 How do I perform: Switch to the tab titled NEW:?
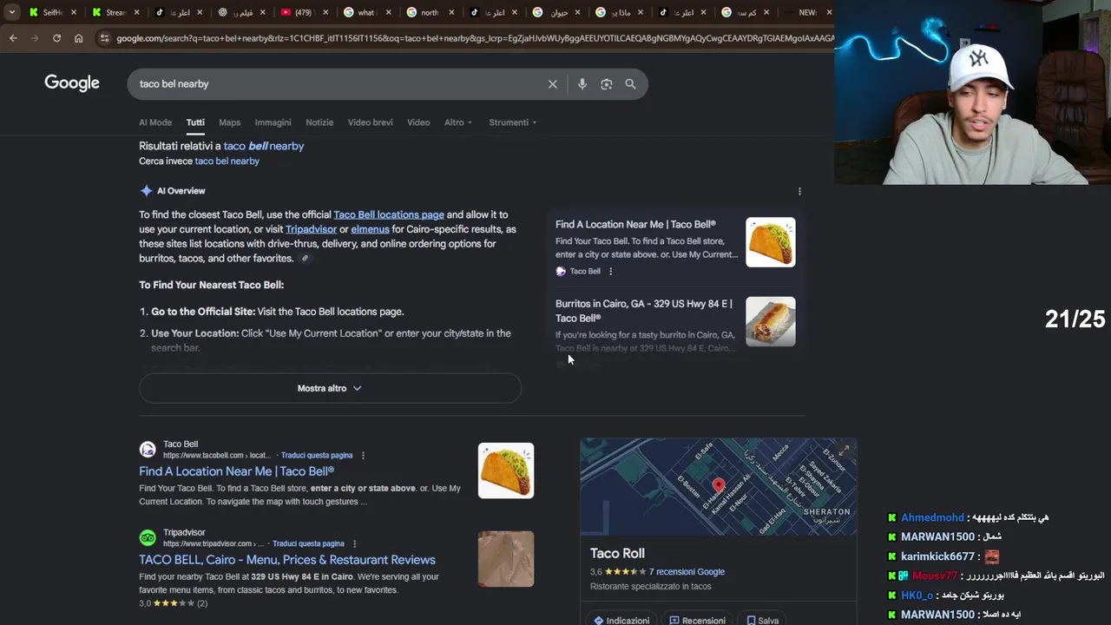(x=807, y=12)
